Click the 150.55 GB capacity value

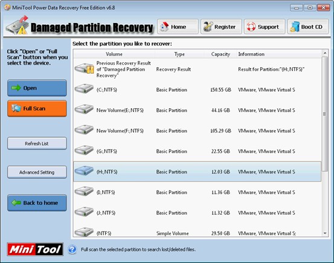[220, 89]
